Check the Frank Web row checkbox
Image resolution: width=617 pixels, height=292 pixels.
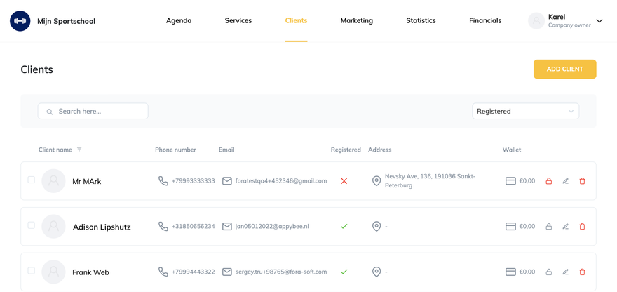click(x=31, y=271)
